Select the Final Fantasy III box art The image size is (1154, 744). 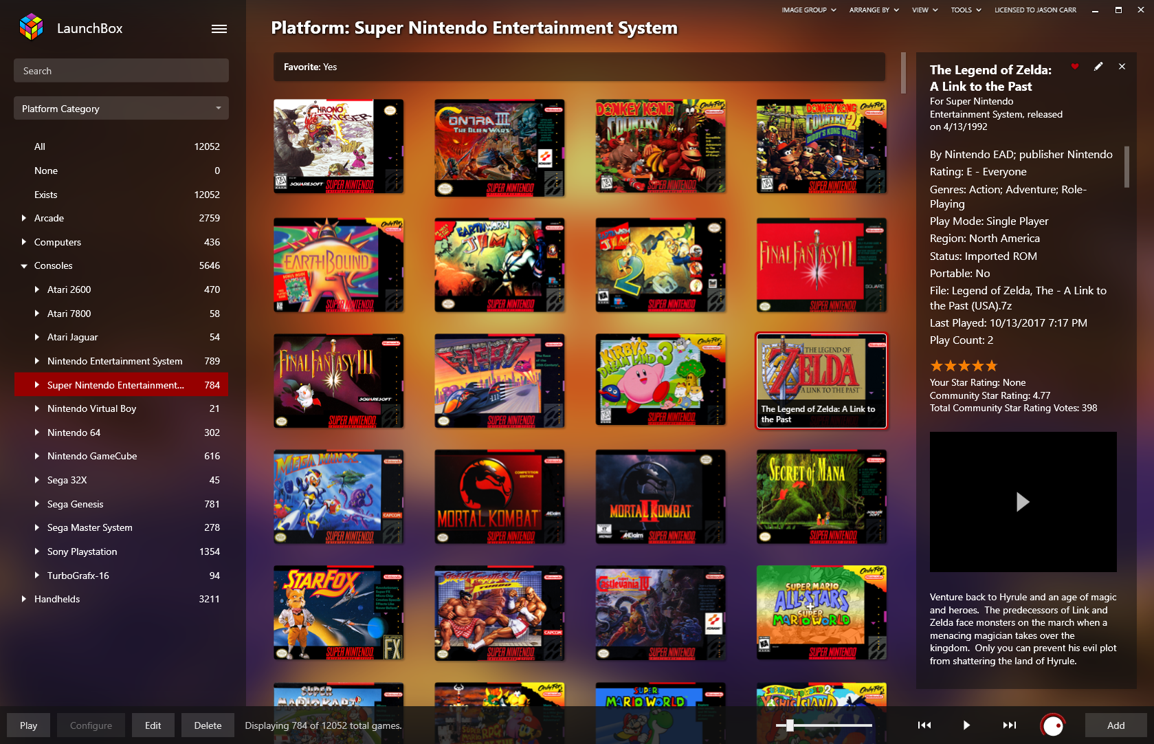(x=339, y=381)
